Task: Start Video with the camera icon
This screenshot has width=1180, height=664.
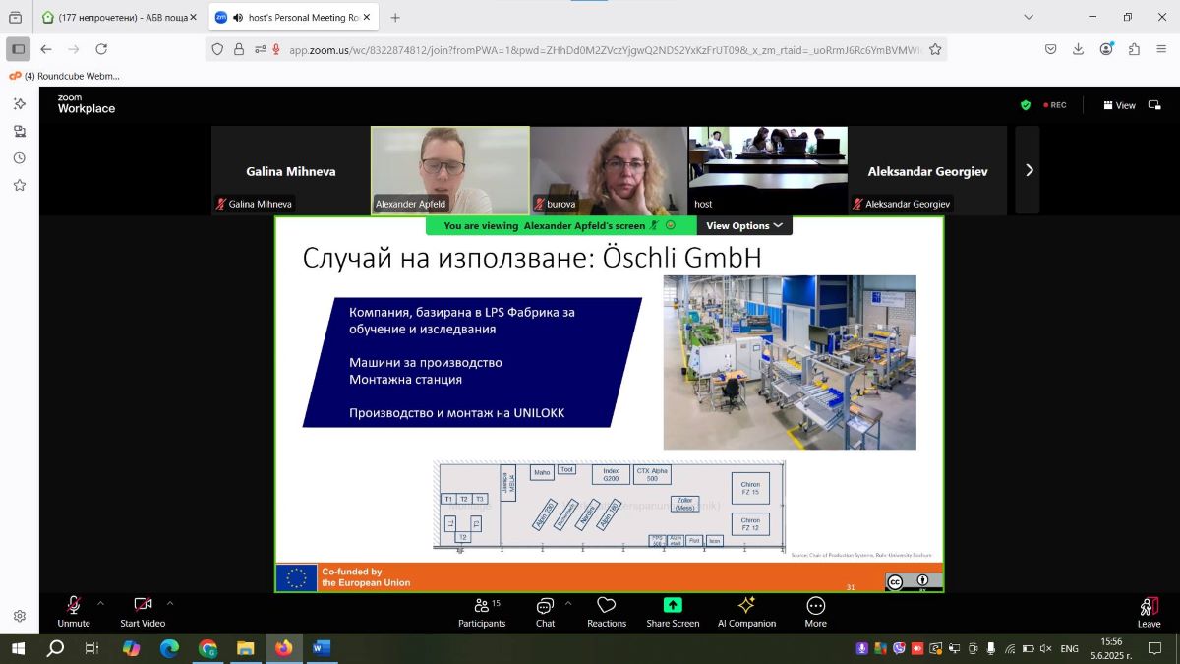Action: click(x=143, y=610)
